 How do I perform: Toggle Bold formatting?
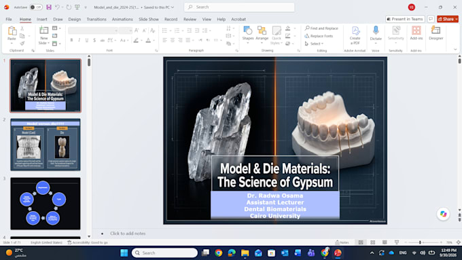(x=71, y=40)
